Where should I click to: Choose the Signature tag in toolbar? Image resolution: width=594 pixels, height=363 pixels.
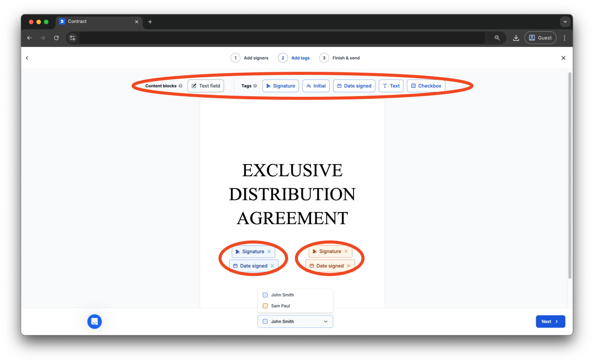pos(281,86)
